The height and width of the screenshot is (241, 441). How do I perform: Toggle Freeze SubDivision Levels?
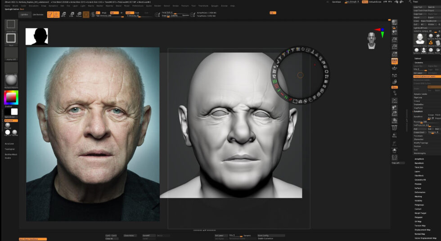(x=424, y=77)
